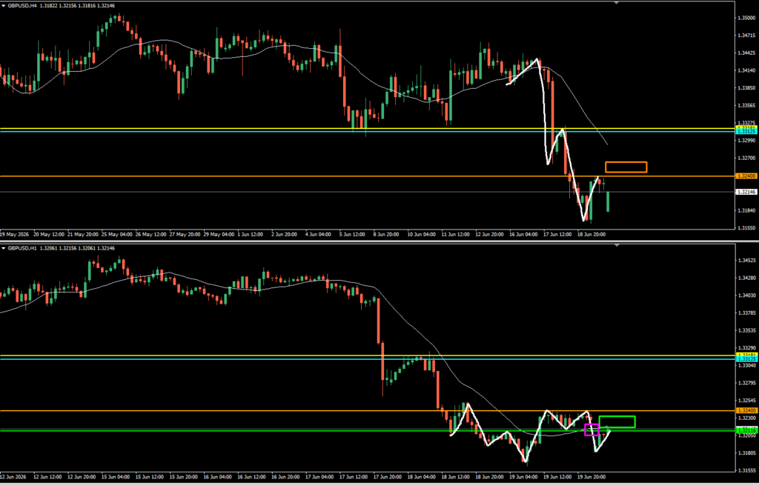The height and width of the screenshot is (485, 759).
Task: Click the 1.33040 price scale value
Action: click(x=746, y=365)
